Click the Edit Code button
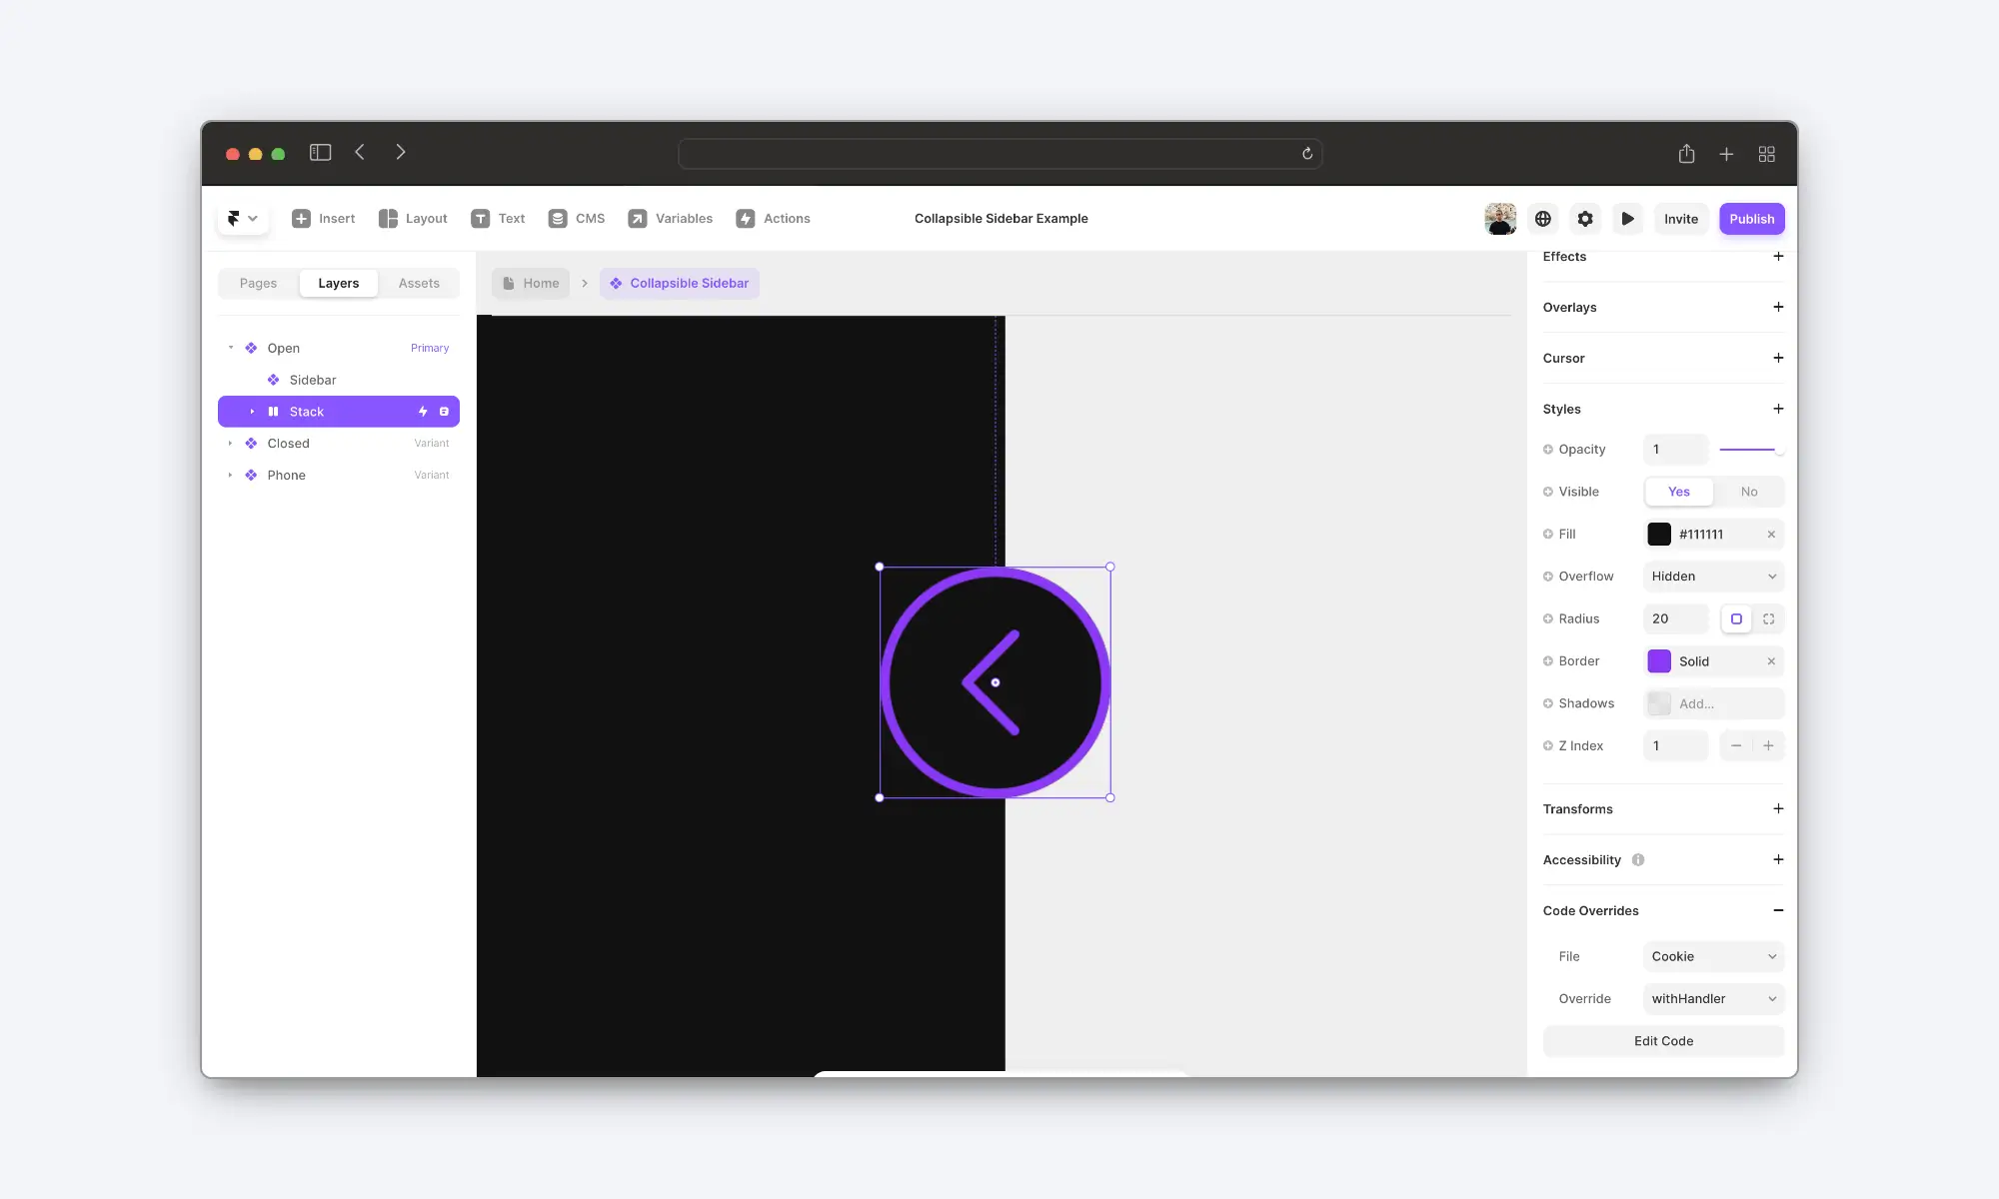 coord(1663,1041)
